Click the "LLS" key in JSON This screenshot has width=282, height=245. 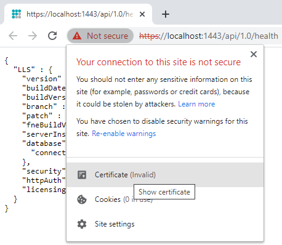(24, 70)
